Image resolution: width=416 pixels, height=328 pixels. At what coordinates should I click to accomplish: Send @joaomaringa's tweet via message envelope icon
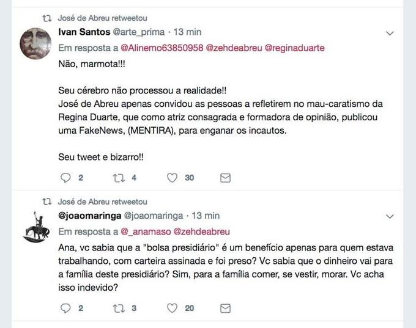(x=225, y=308)
